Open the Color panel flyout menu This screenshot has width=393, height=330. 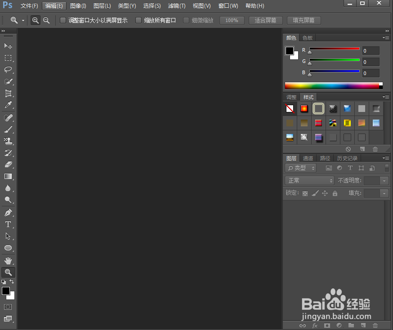tap(386, 38)
